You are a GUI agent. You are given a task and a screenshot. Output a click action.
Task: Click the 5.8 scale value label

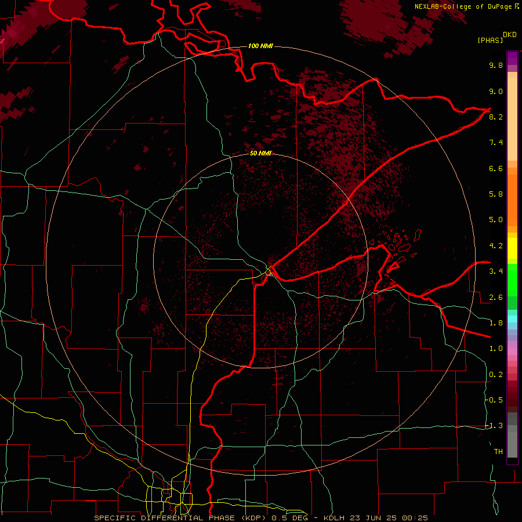496,194
